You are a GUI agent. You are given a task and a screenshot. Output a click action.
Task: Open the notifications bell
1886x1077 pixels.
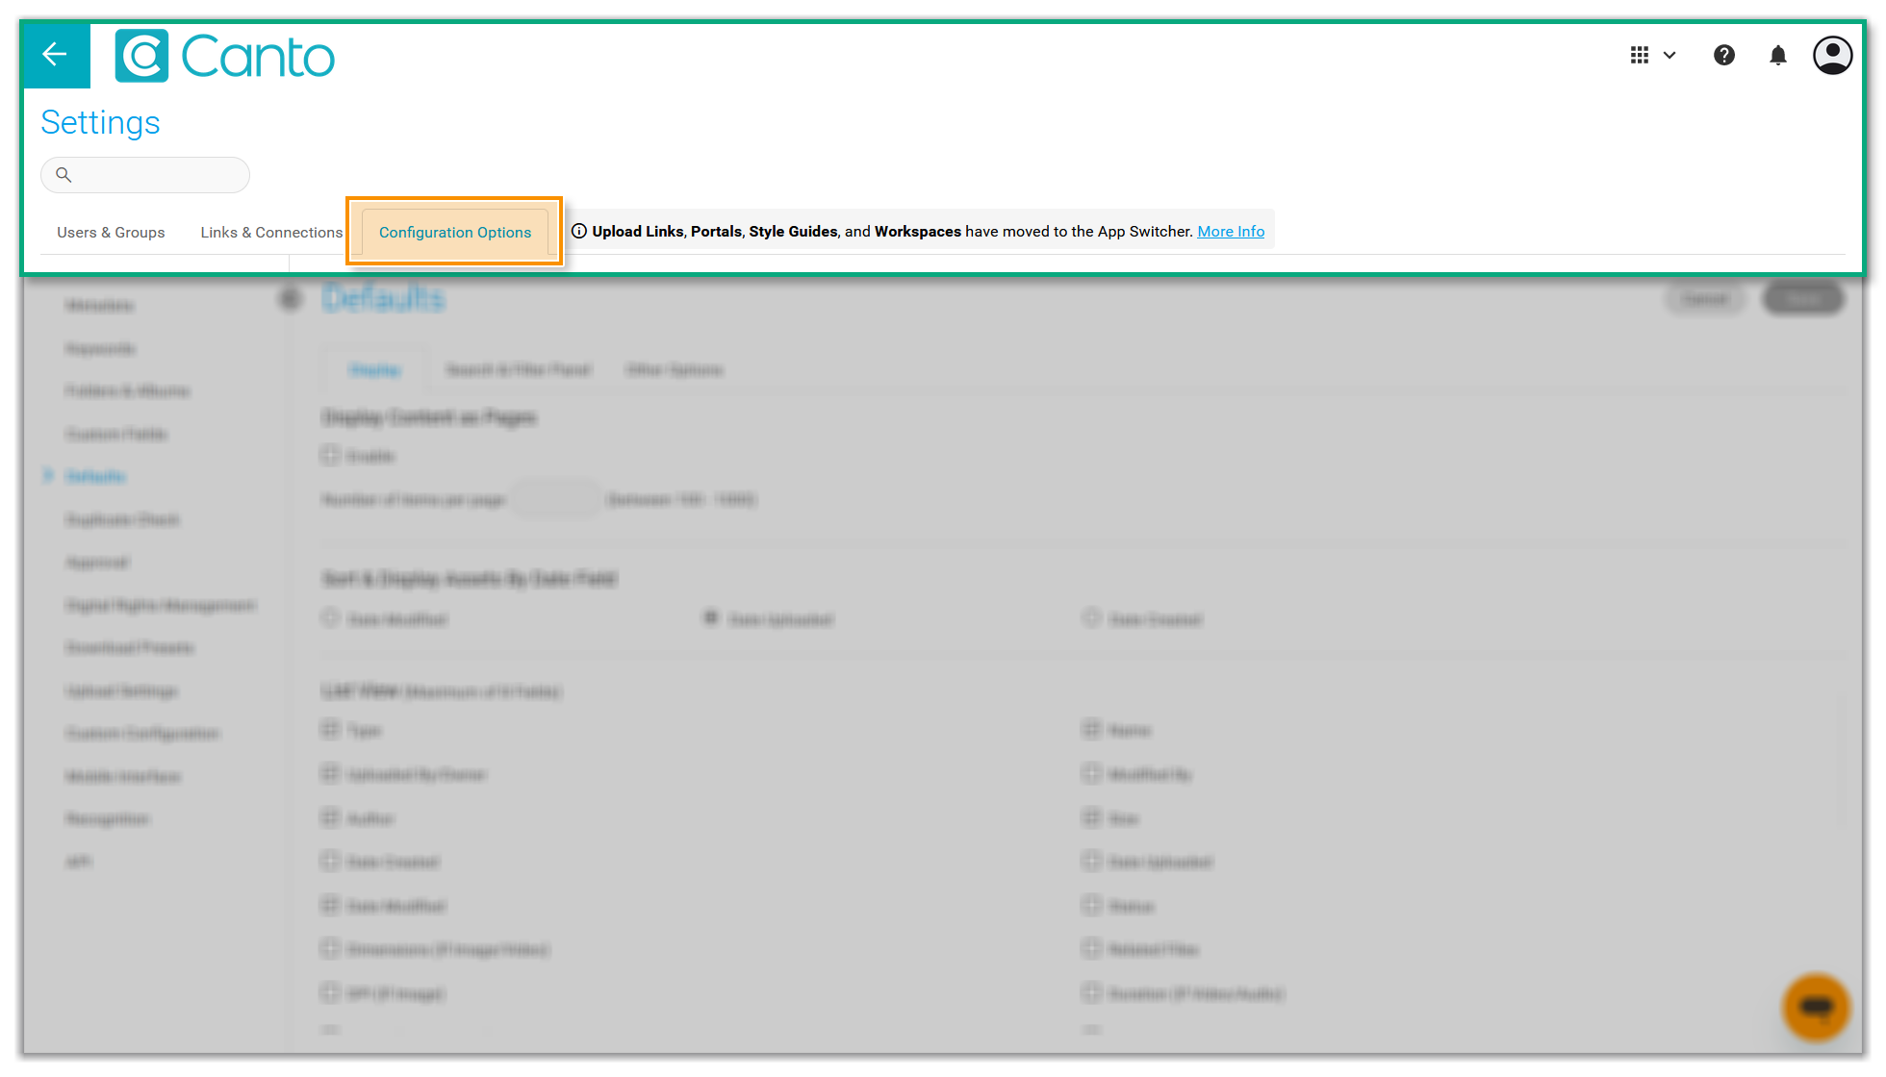pyautogui.click(x=1777, y=56)
